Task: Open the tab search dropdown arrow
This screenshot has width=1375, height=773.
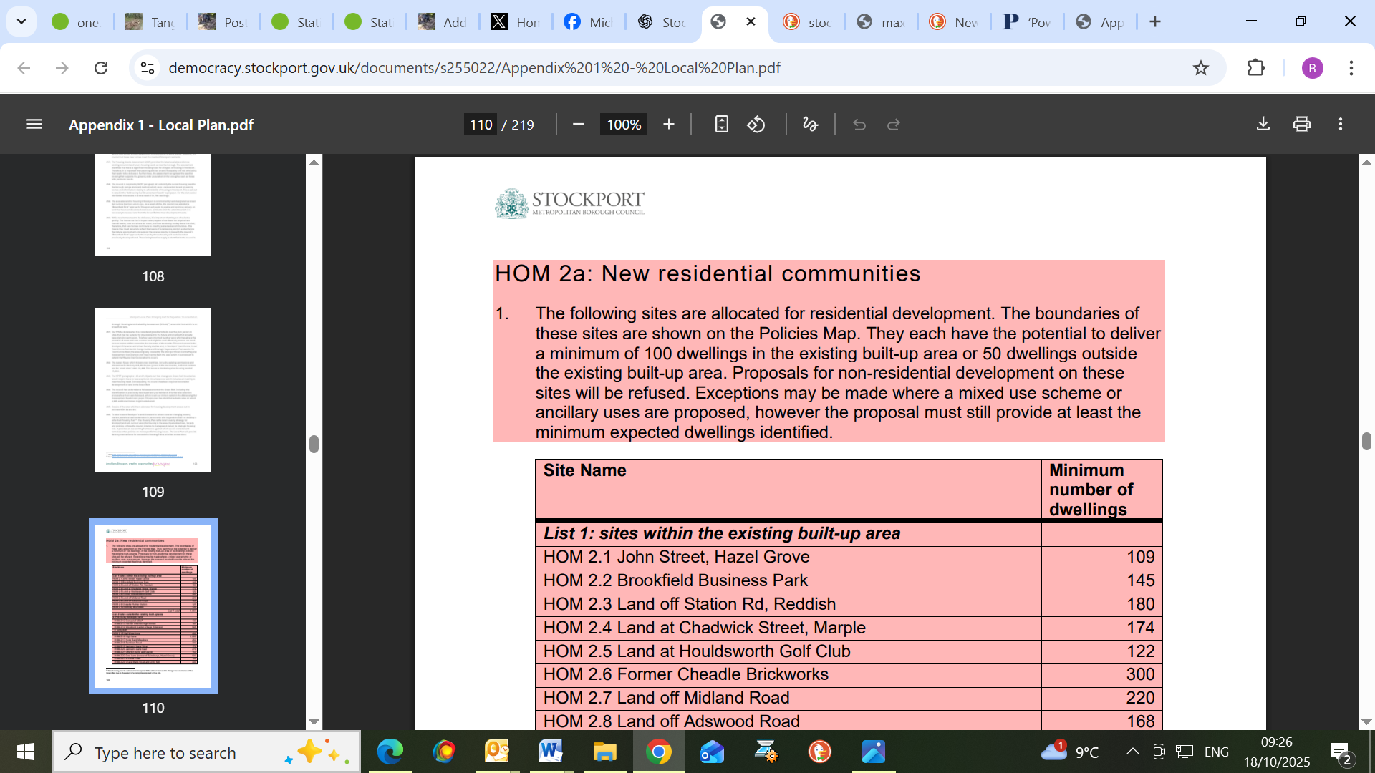Action: [x=21, y=22]
